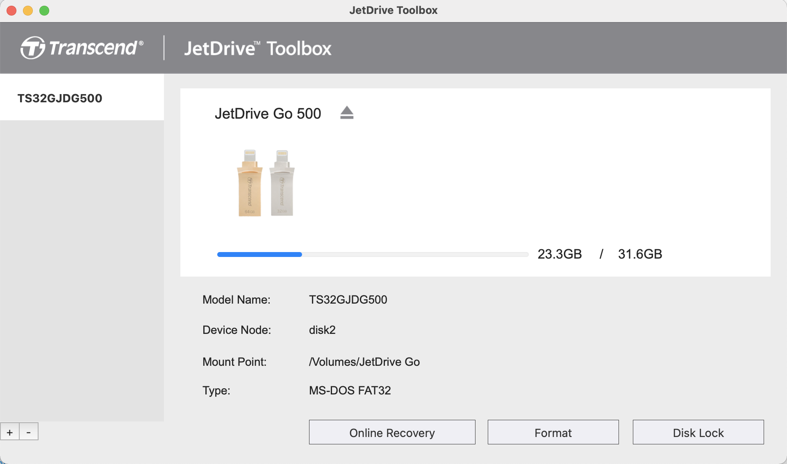Select TS32GJDG500 in the device sidebar
The height and width of the screenshot is (464, 787).
point(82,98)
